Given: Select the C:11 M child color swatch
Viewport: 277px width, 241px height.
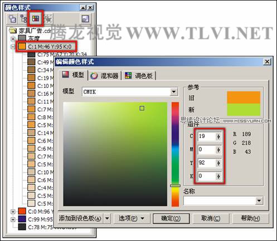Looking at the screenshot, I should [31, 101].
